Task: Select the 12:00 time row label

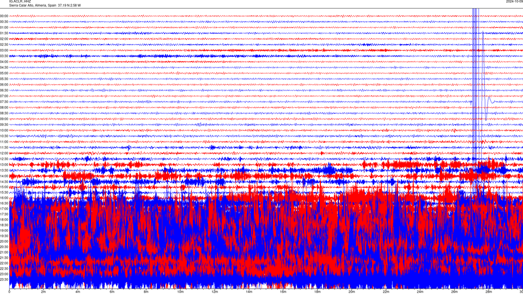Action: point(4,154)
